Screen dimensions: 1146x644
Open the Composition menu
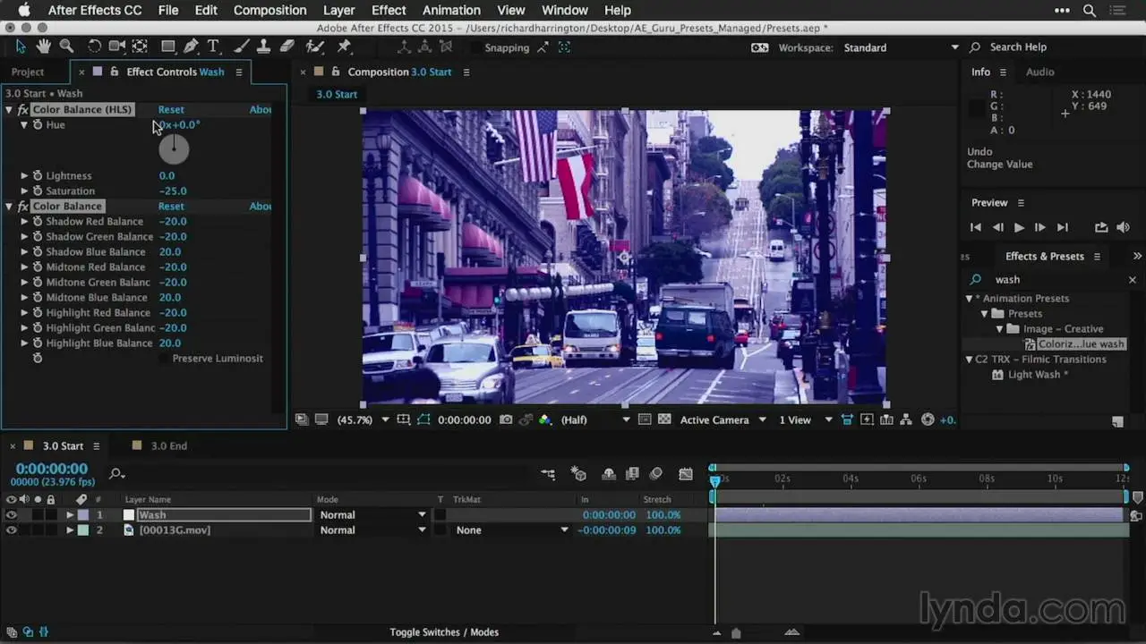pos(269,11)
